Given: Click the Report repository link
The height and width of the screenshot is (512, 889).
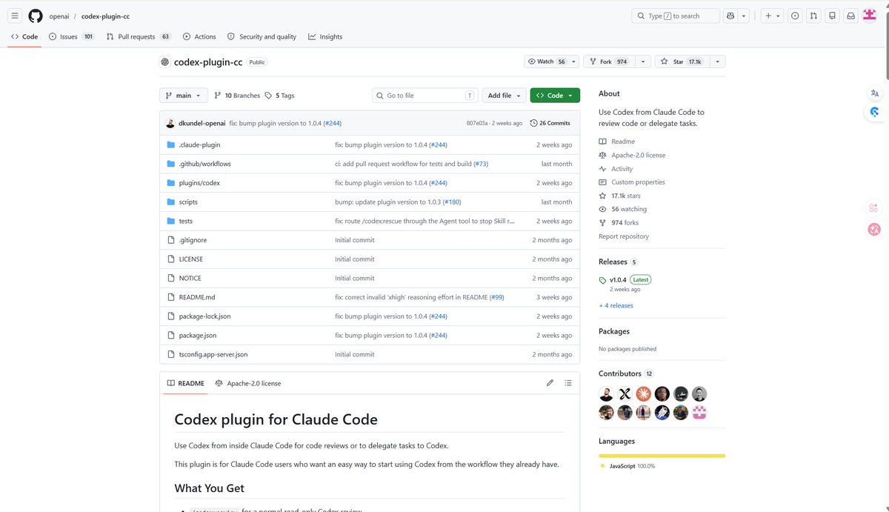Looking at the screenshot, I should [624, 236].
